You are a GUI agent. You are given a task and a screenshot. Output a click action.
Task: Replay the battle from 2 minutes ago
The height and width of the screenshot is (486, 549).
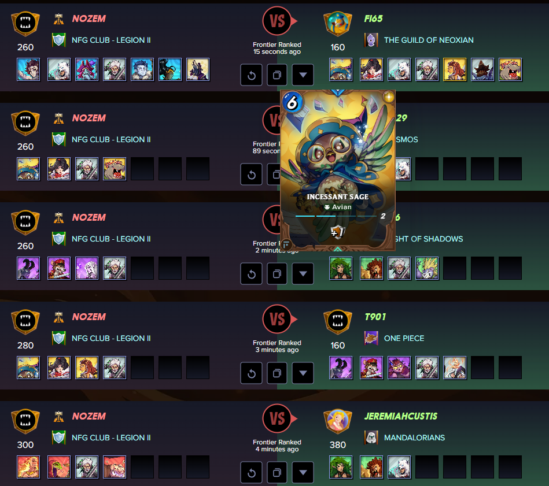pos(251,274)
